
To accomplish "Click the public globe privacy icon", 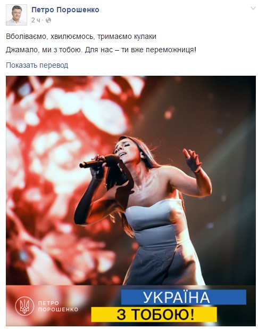I will [48, 20].
